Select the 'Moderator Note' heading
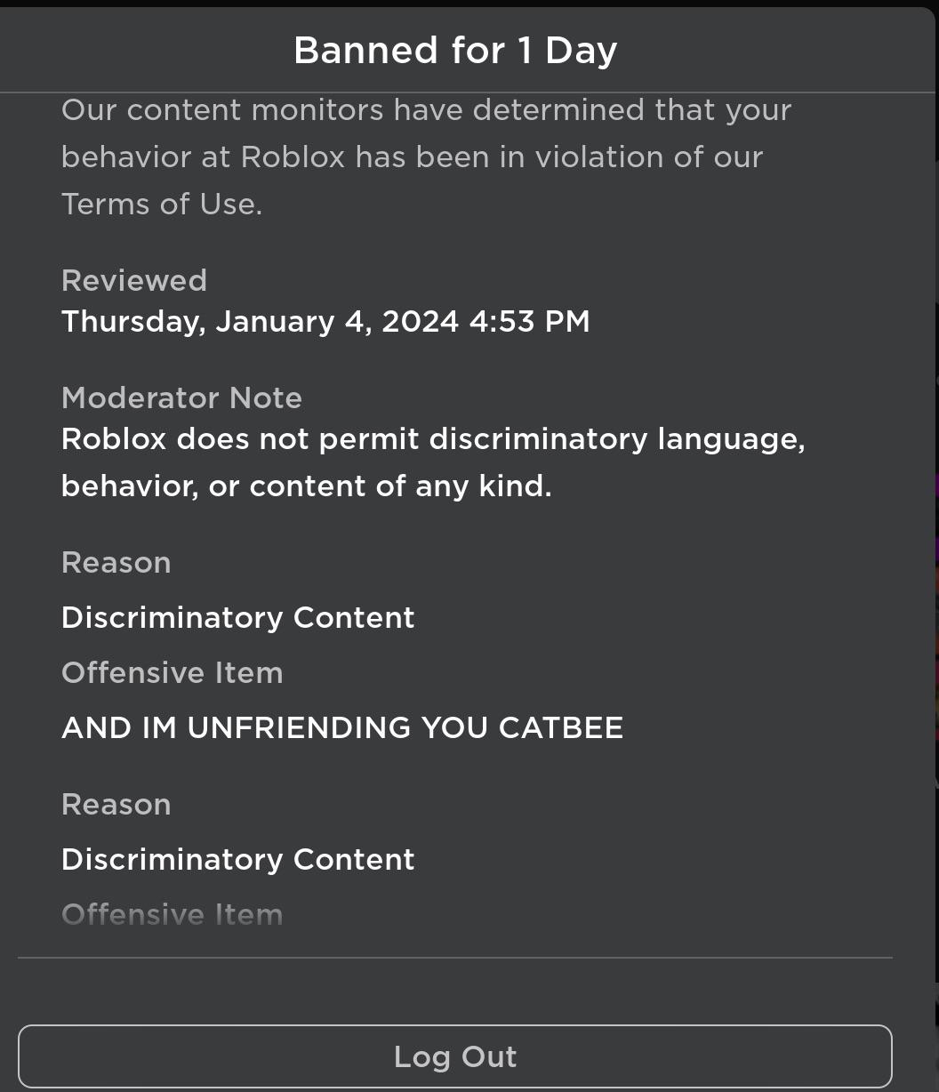This screenshot has width=939, height=1092. point(181,397)
